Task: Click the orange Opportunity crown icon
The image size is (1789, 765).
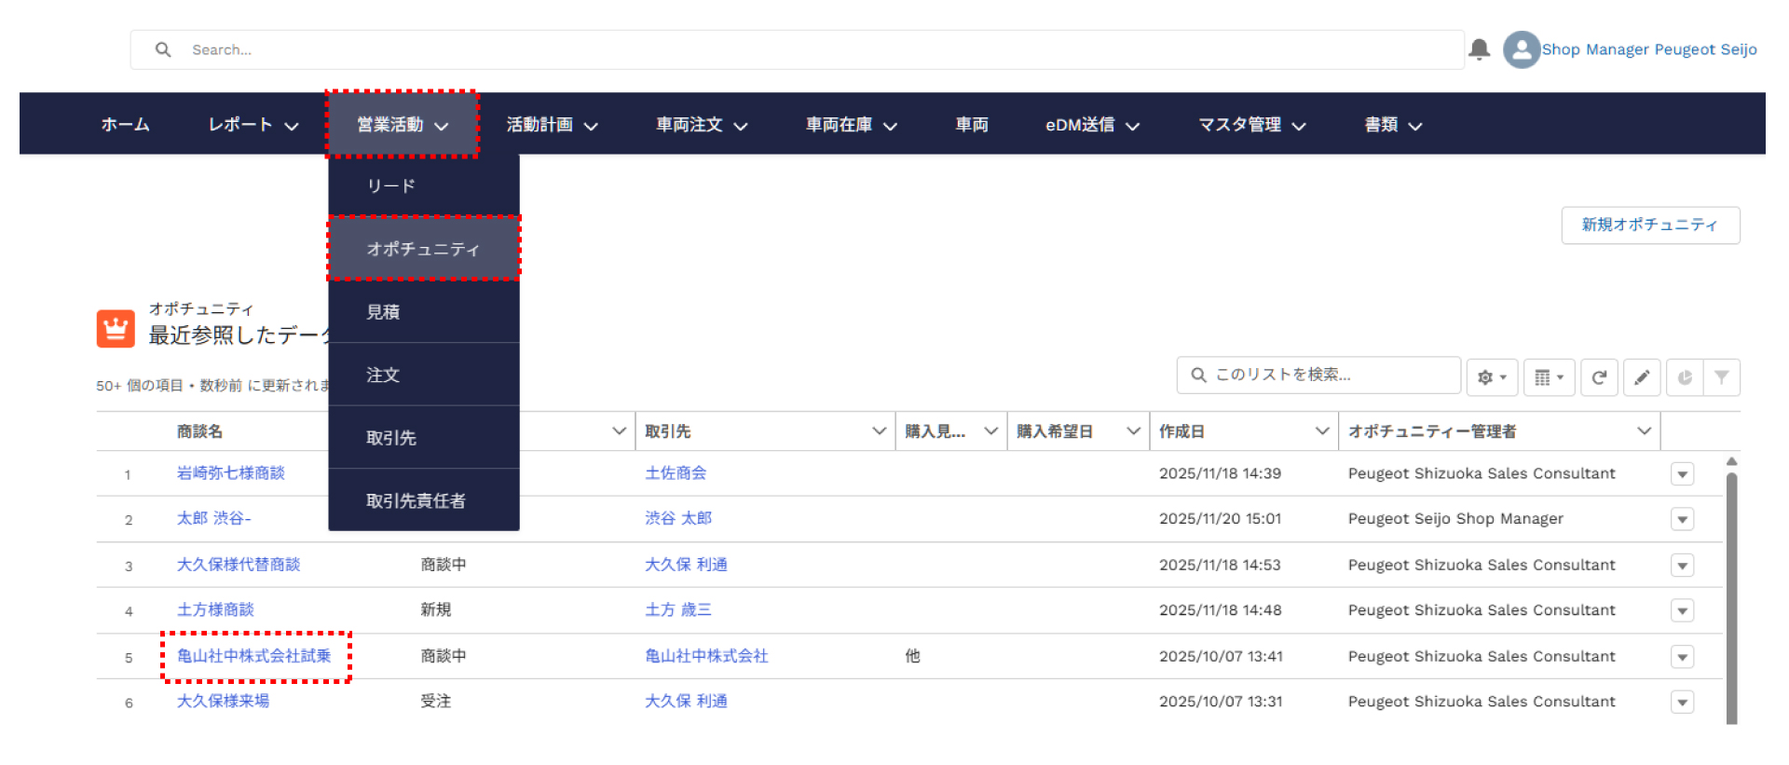Action: [116, 328]
